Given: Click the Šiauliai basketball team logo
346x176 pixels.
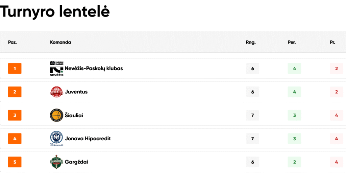Looking at the screenshot, I should (x=56, y=115).
